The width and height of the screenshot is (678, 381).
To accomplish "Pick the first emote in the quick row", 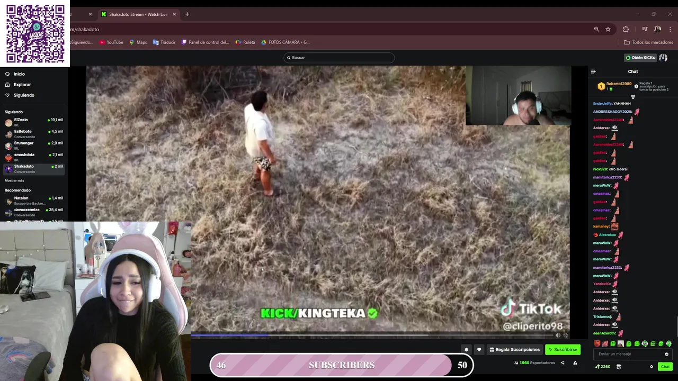I will [x=597, y=344].
